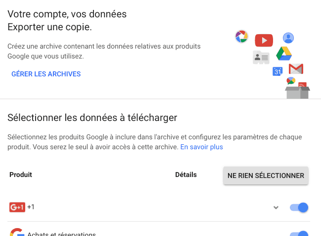Click the Hangouts speech bubble icon

[291, 81]
